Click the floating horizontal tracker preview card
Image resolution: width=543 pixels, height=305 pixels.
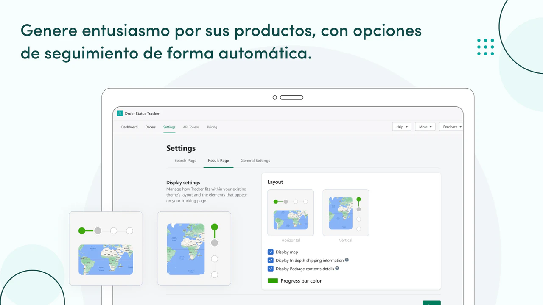point(106,248)
